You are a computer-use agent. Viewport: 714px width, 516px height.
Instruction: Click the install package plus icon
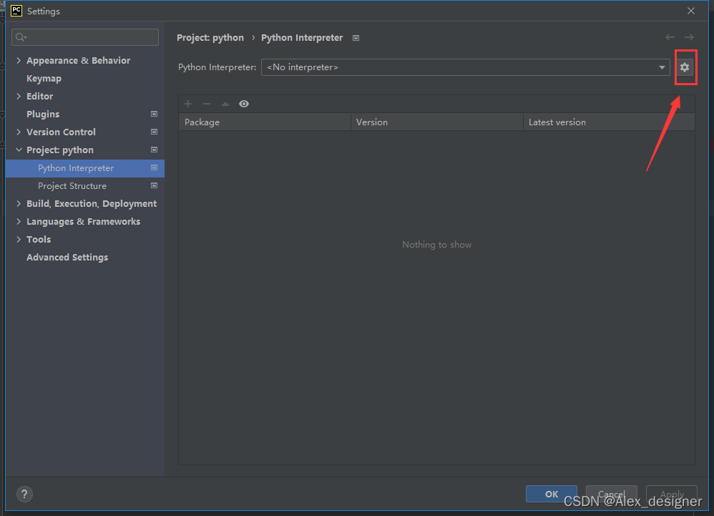[188, 104]
